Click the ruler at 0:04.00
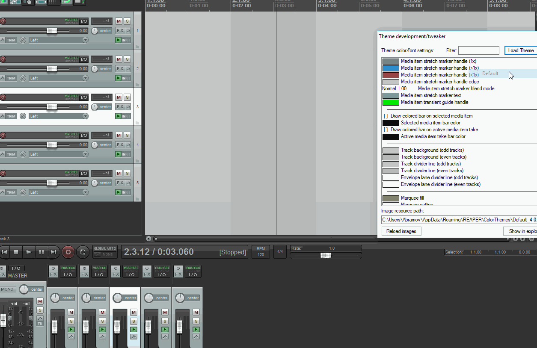The height and width of the screenshot is (348, 537). coord(327,6)
